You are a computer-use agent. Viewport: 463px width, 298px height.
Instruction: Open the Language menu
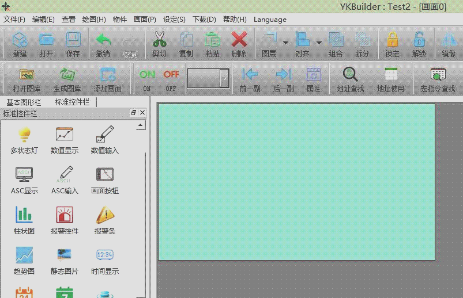(269, 19)
